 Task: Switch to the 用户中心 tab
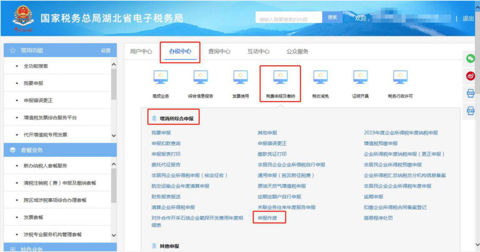[x=141, y=51]
